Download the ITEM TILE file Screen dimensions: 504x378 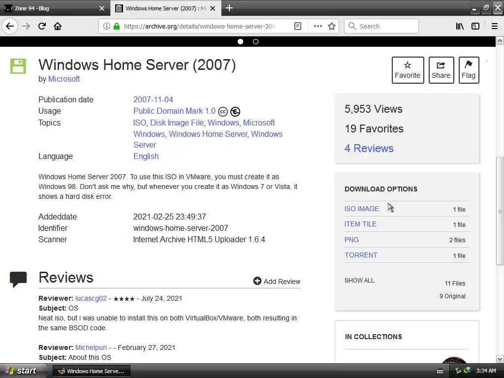pos(360,224)
